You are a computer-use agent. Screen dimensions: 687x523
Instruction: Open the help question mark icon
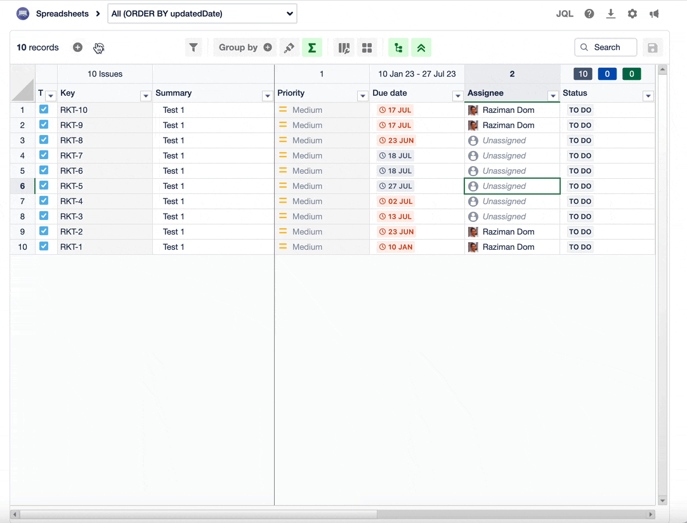click(x=589, y=13)
